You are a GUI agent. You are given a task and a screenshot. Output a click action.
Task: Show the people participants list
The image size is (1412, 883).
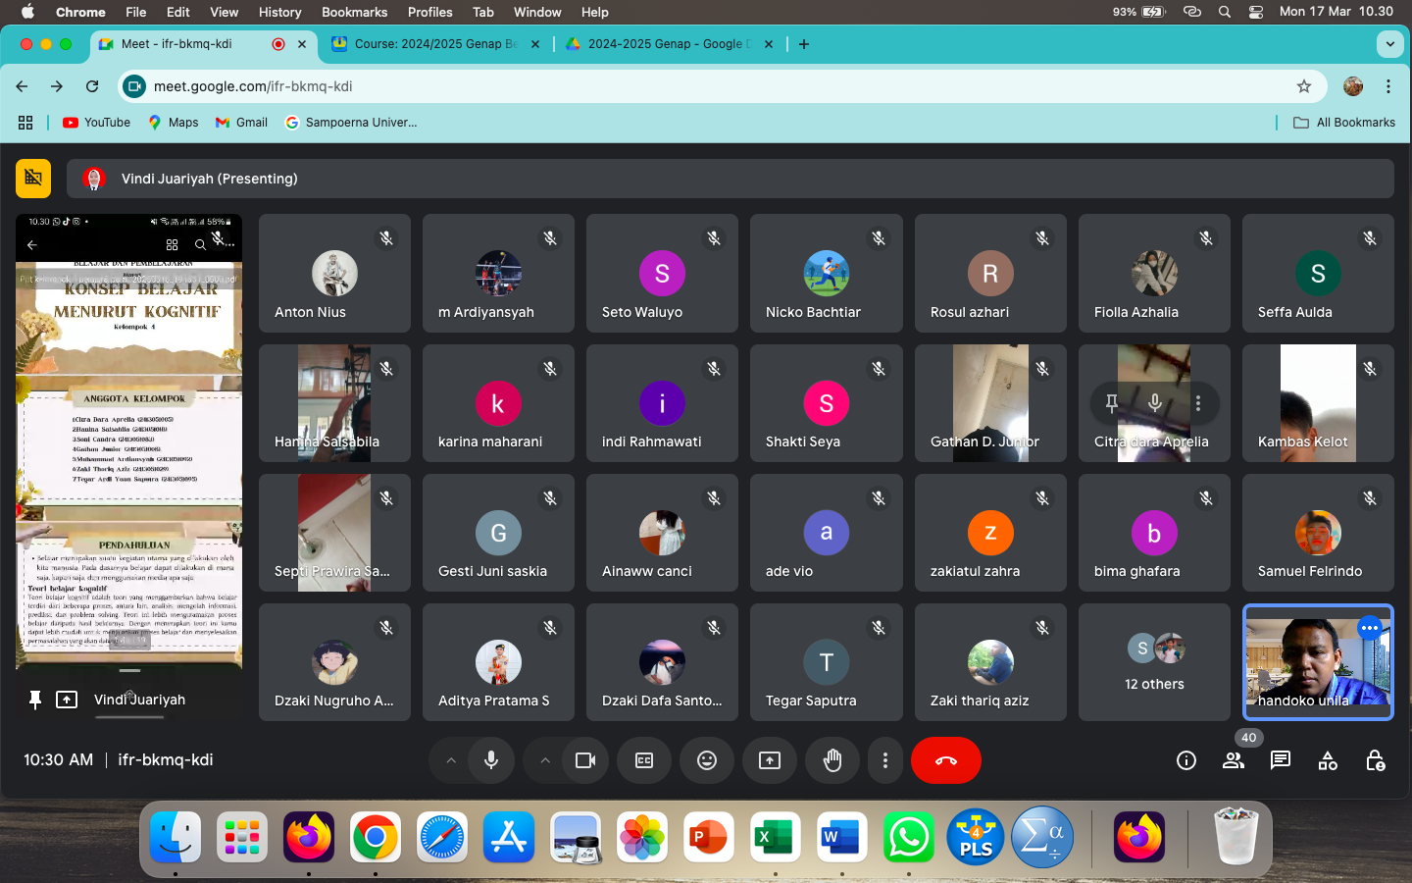[1234, 760]
